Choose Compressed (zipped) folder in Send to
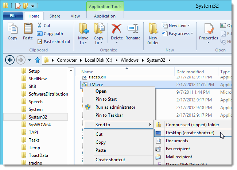The height and width of the screenshot is (170, 237). pyautogui.click(x=193, y=125)
